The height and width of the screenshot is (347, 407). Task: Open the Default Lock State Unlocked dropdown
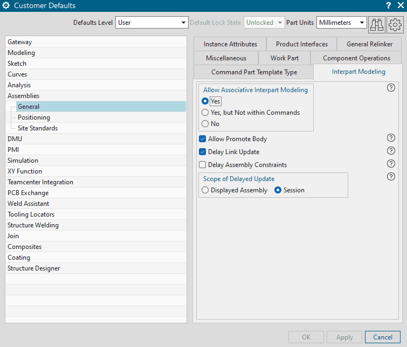coord(264,23)
